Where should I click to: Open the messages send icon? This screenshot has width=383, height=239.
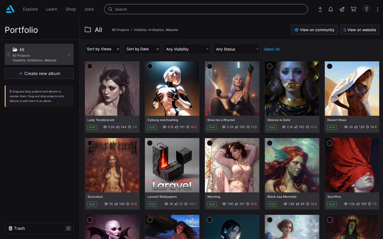pyautogui.click(x=341, y=9)
